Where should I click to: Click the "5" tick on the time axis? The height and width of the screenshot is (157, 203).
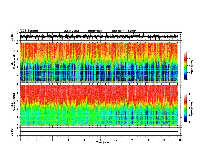pos(100,140)
